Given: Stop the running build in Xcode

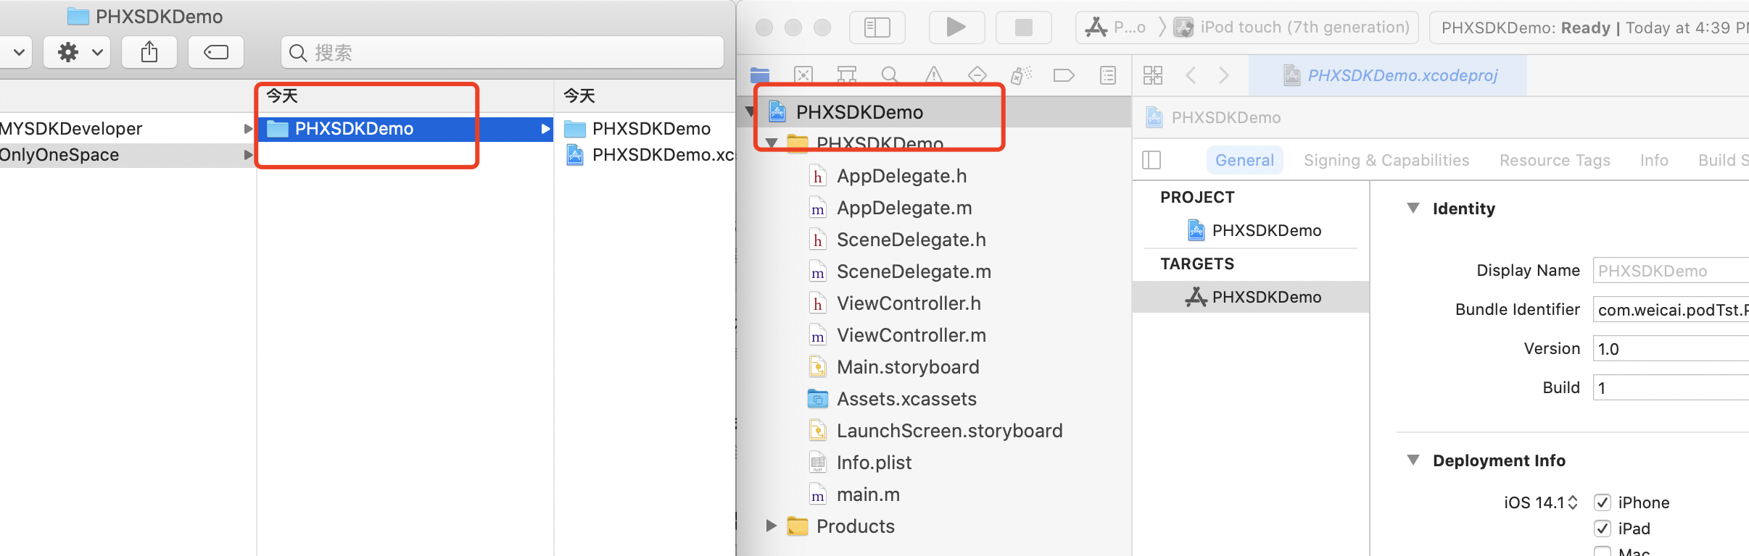Looking at the screenshot, I should [1023, 28].
